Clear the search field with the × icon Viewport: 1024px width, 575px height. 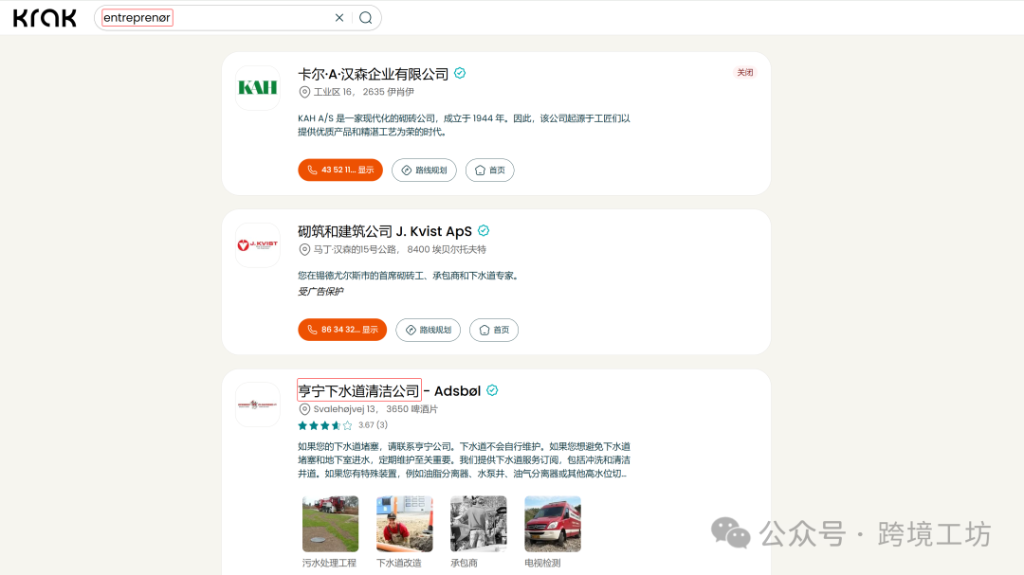339,17
